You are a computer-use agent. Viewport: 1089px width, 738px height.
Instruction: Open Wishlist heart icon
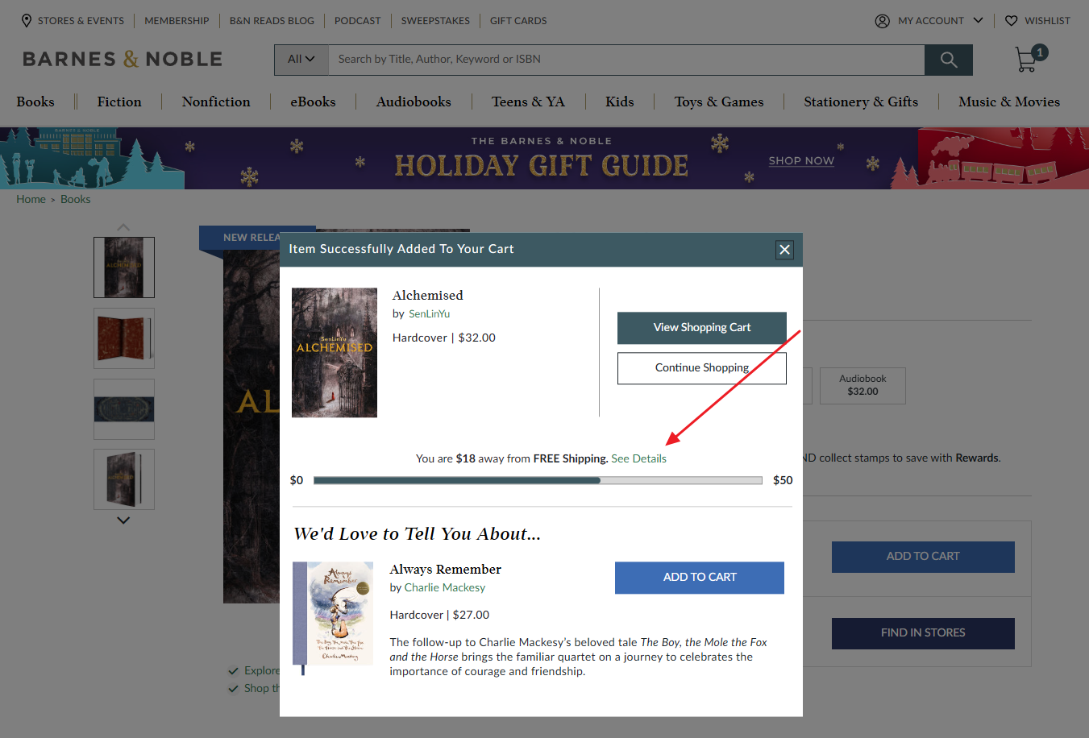pyautogui.click(x=1012, y=21)
